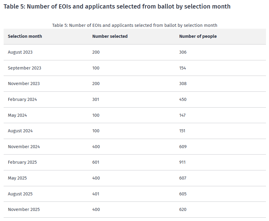The height and width of the screenshot is (221, 269).
Task: Click the "Selection month" column header
Action: coord(25,36)
